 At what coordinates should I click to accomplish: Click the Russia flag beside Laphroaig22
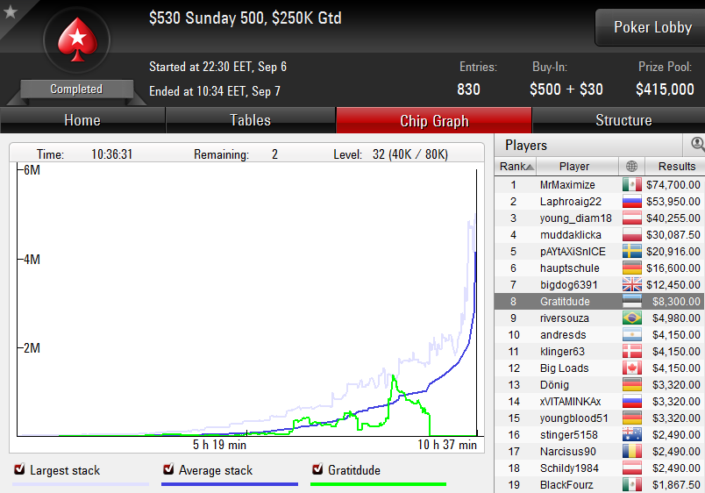click(631, 202)
